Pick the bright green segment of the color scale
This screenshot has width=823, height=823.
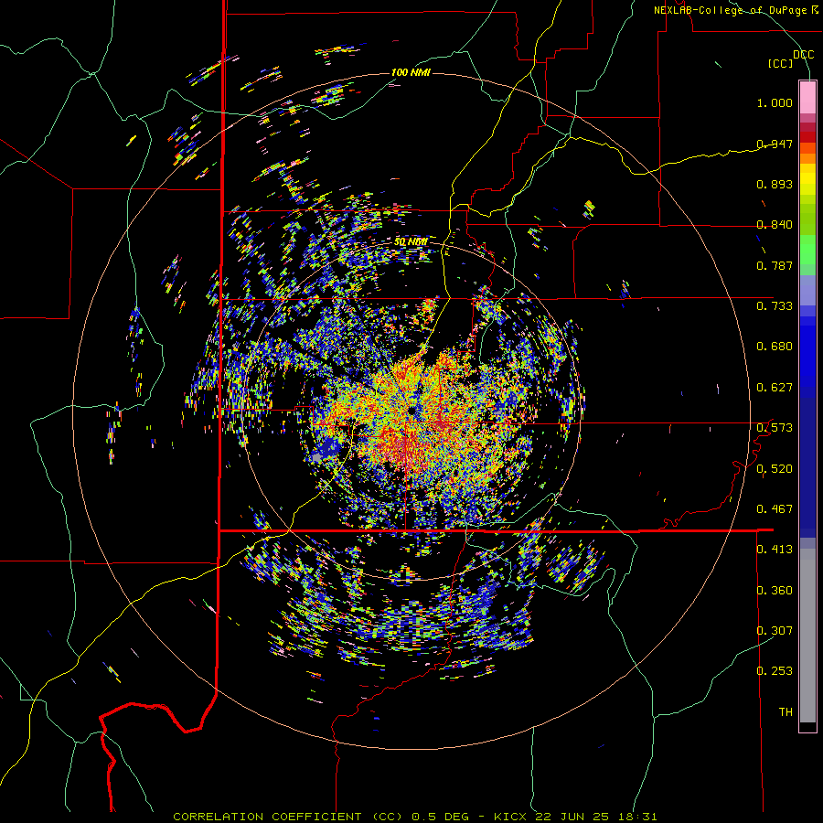pos(807,250)
